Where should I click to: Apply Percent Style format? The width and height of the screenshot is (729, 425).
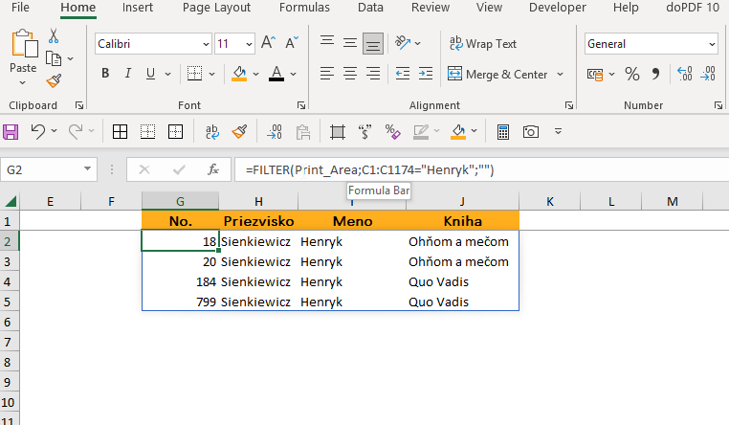click(631, 74)
